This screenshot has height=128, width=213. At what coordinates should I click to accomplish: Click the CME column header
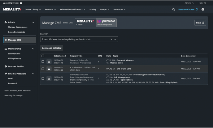[100, 56]
